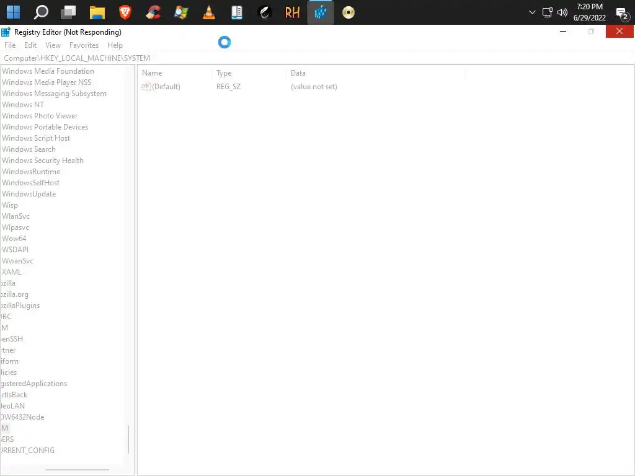Open VLC media player cone icon
The image size is (635, 476).
point(209,12)
